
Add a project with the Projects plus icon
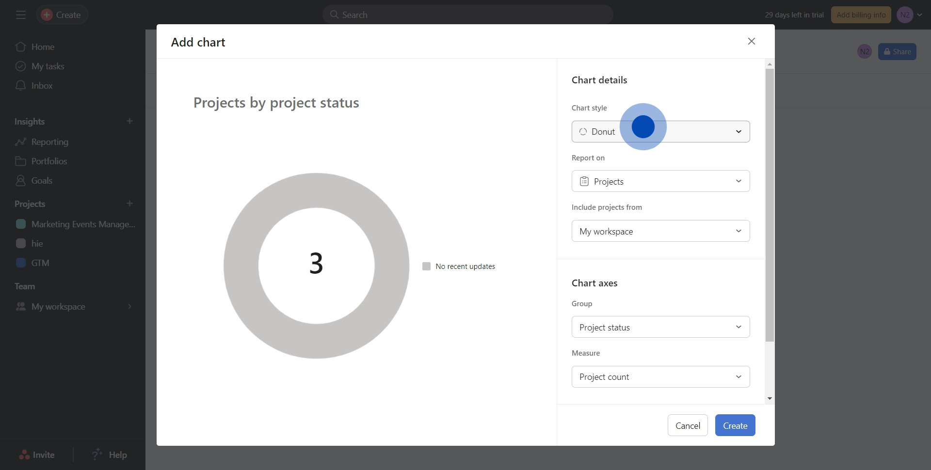(x=129, y=204)
